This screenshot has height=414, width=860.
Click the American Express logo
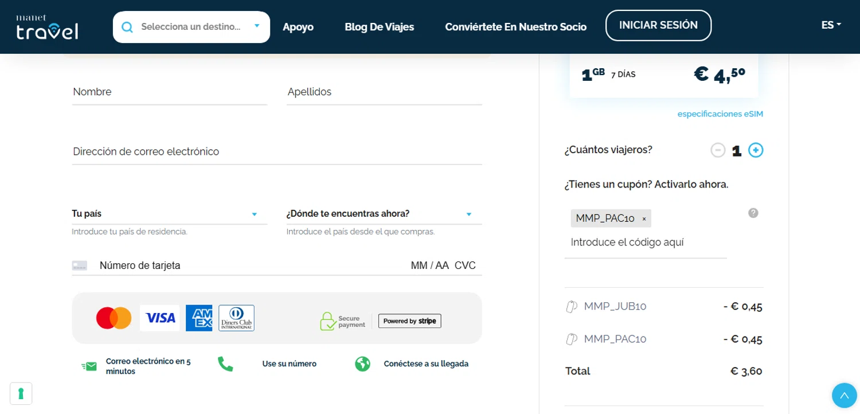point(199,318)
